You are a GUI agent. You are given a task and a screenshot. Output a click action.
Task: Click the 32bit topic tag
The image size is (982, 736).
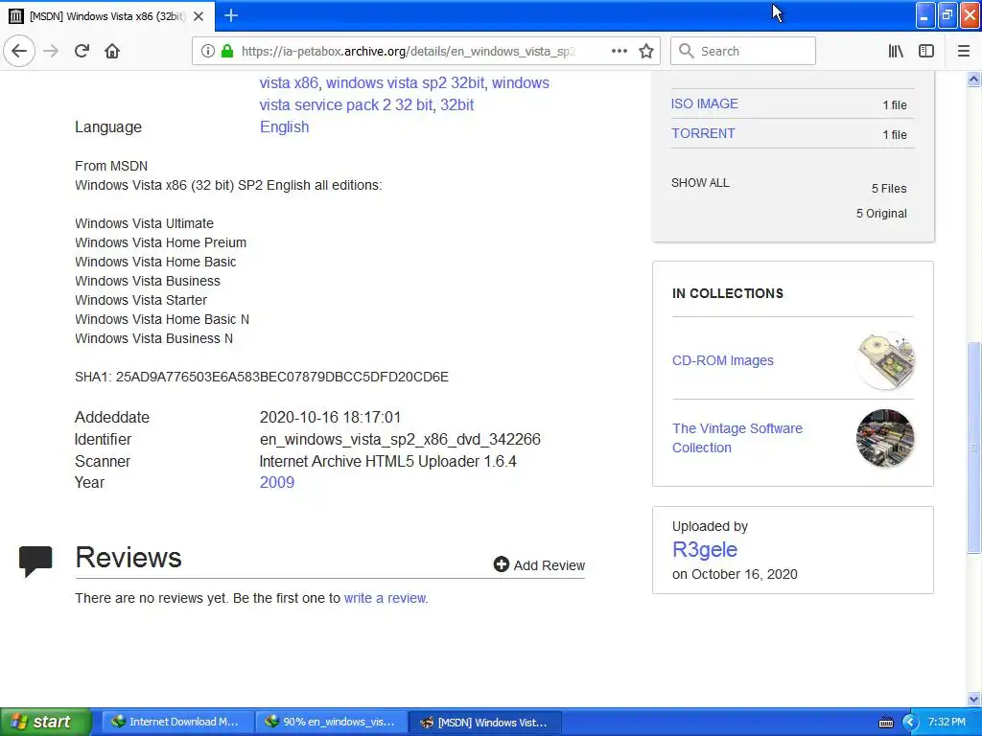(457, 104)
